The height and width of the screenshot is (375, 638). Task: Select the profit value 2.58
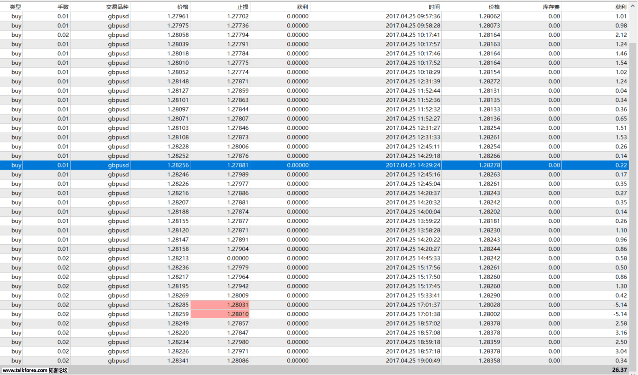[x=621, y=323]
